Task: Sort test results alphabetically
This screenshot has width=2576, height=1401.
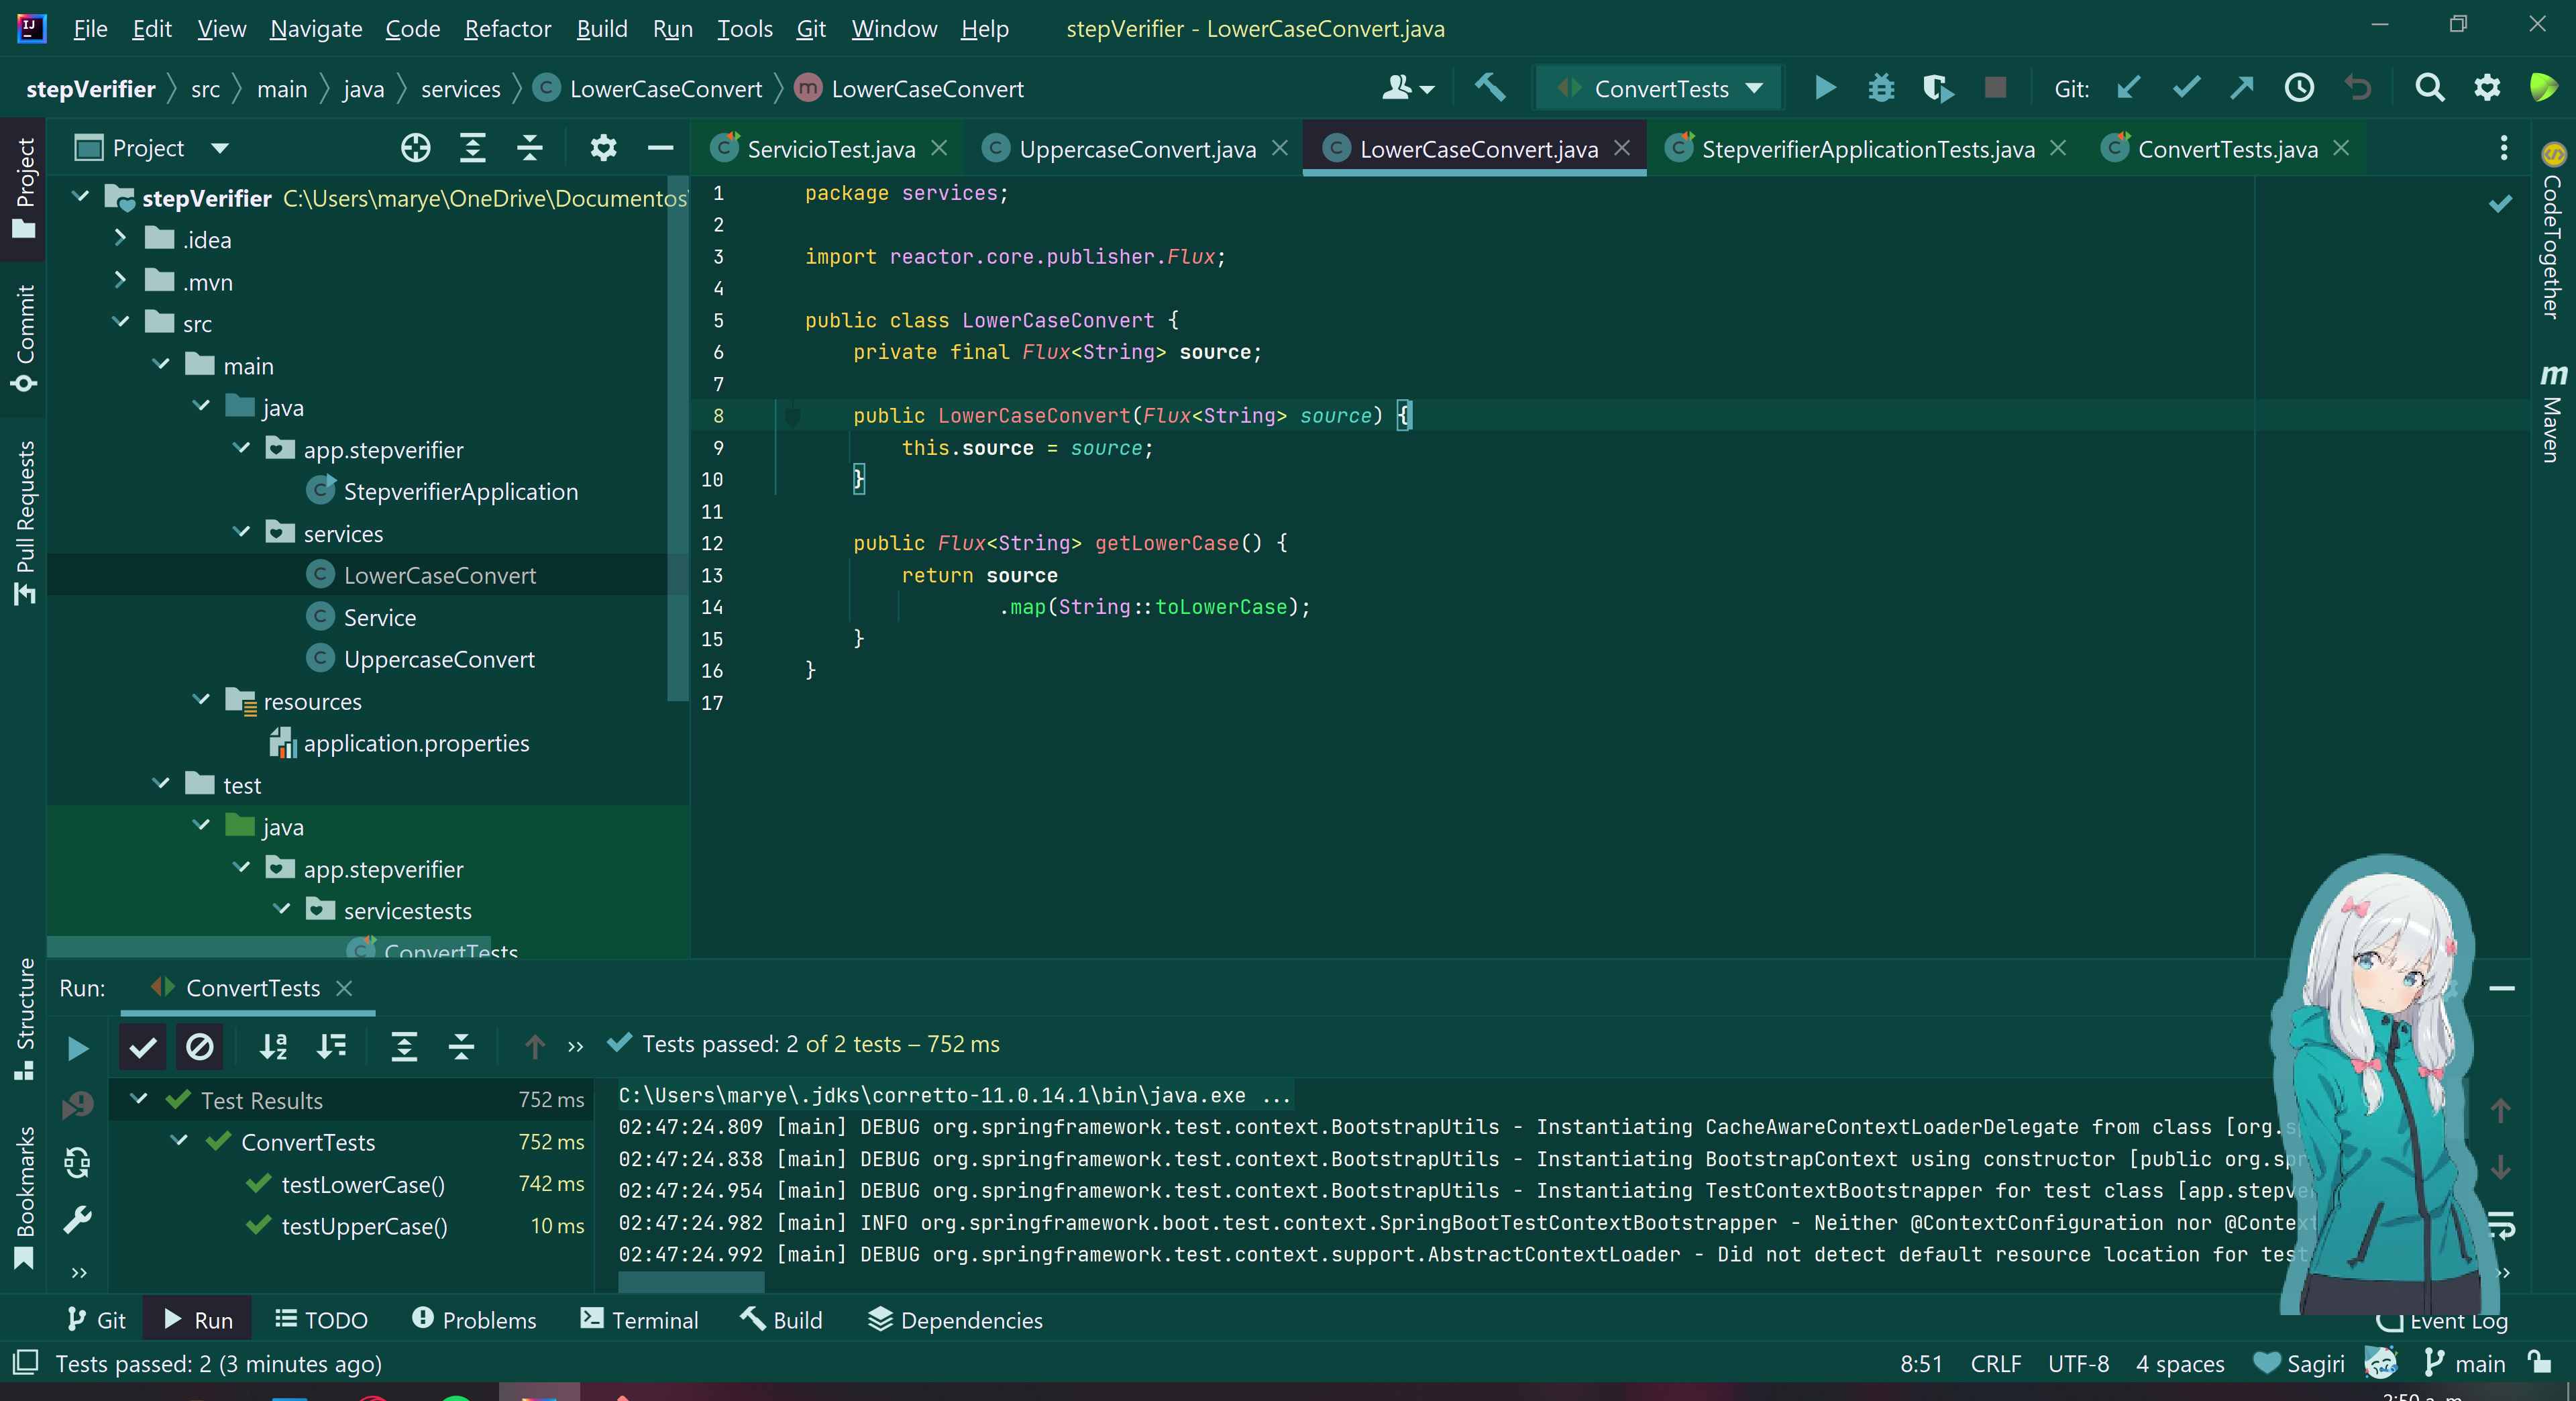Action: coord(273,1047)
